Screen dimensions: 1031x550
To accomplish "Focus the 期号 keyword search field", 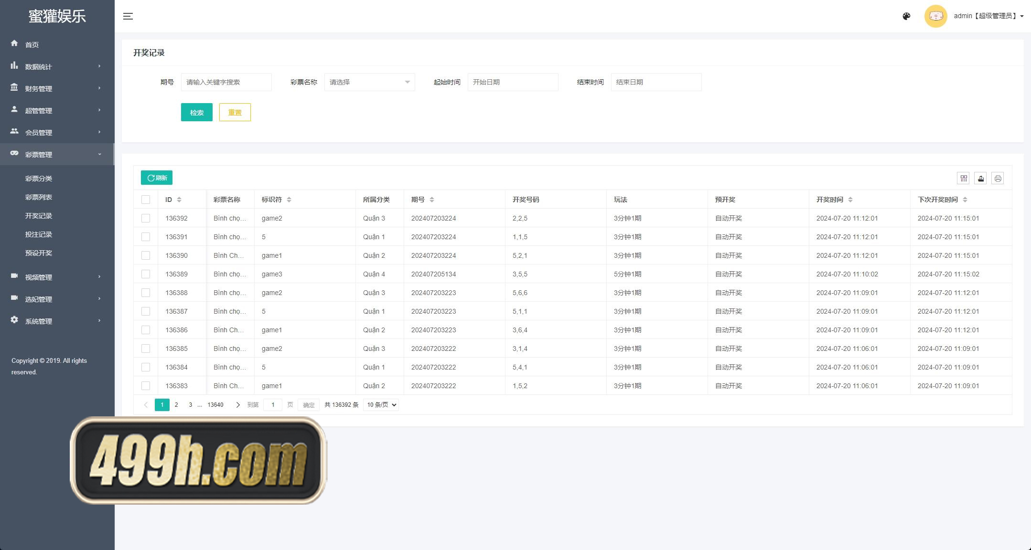I will coord(226,82).
